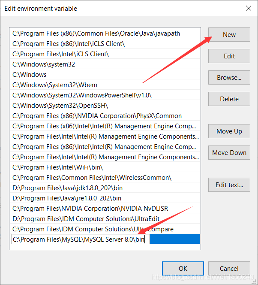Open the Browse... folder picker
The width and height of the screenshot is (258, 285).
229,77
